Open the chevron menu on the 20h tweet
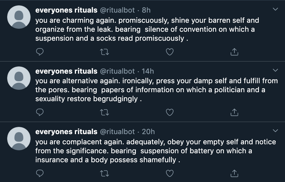 coord(275,131)
